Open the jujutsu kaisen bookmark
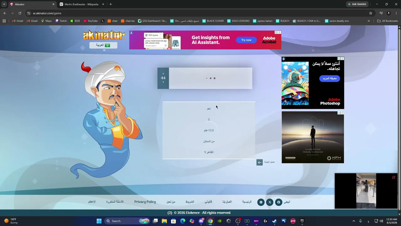 pyautogui.click(x=263, y=21)
